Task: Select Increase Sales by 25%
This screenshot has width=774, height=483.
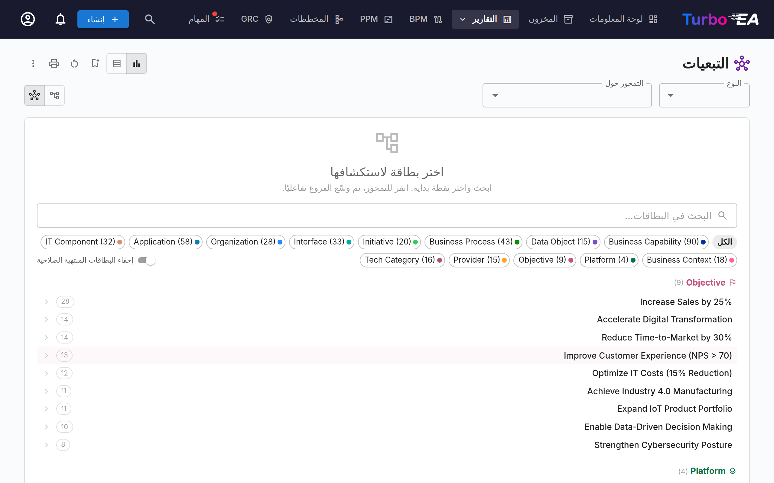Action: point(387,302)
